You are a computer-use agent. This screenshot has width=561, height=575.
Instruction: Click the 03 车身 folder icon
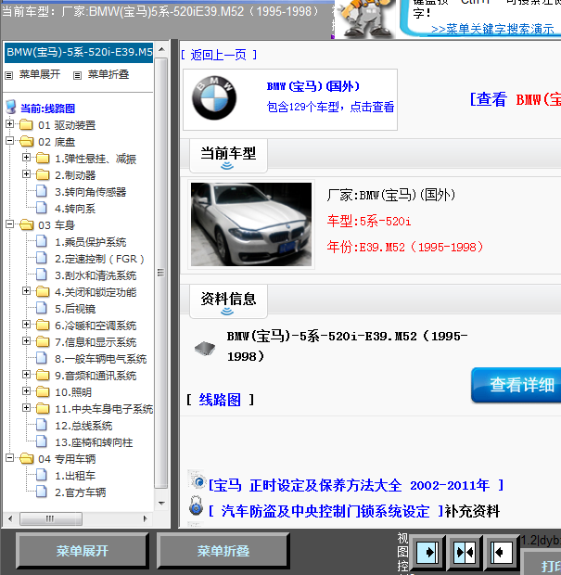coord(26,224)
